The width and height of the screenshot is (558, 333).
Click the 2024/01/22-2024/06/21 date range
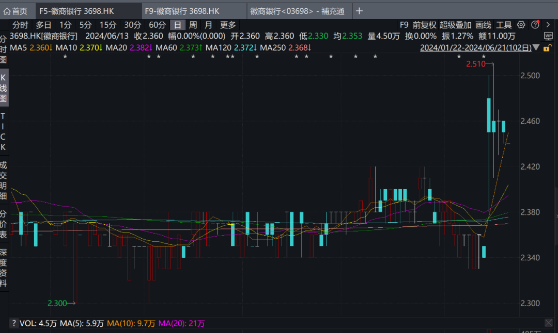pos(475,48)
